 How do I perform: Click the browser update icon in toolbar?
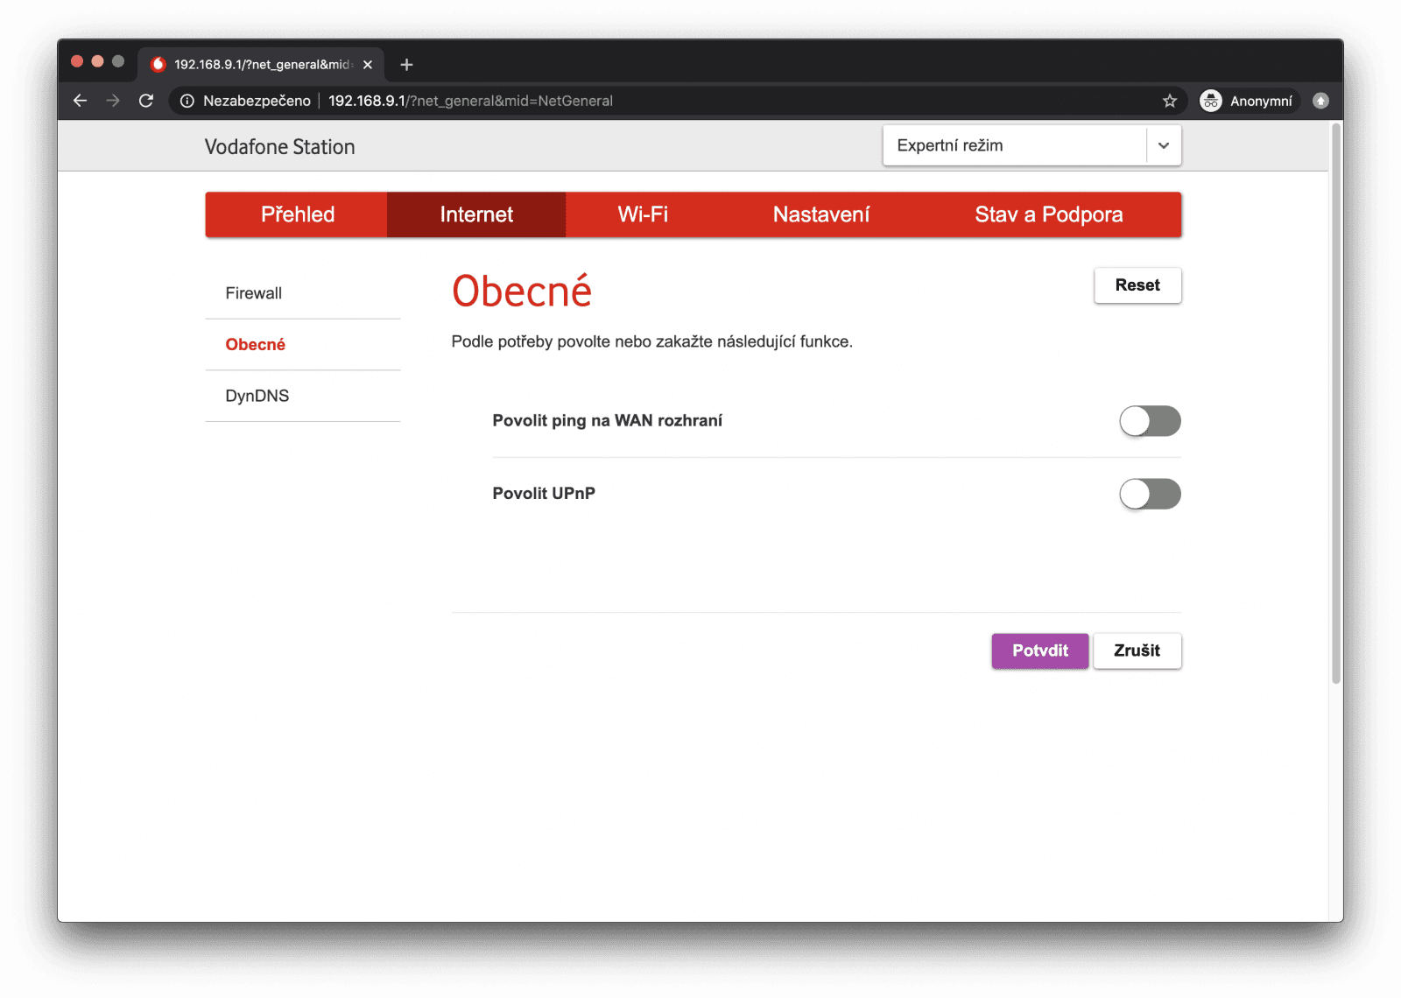1320,101
